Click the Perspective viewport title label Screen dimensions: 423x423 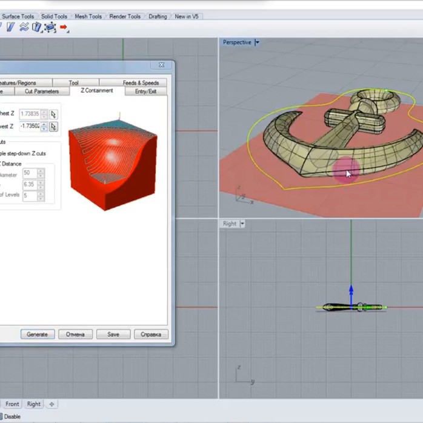(x=237, y=42)
